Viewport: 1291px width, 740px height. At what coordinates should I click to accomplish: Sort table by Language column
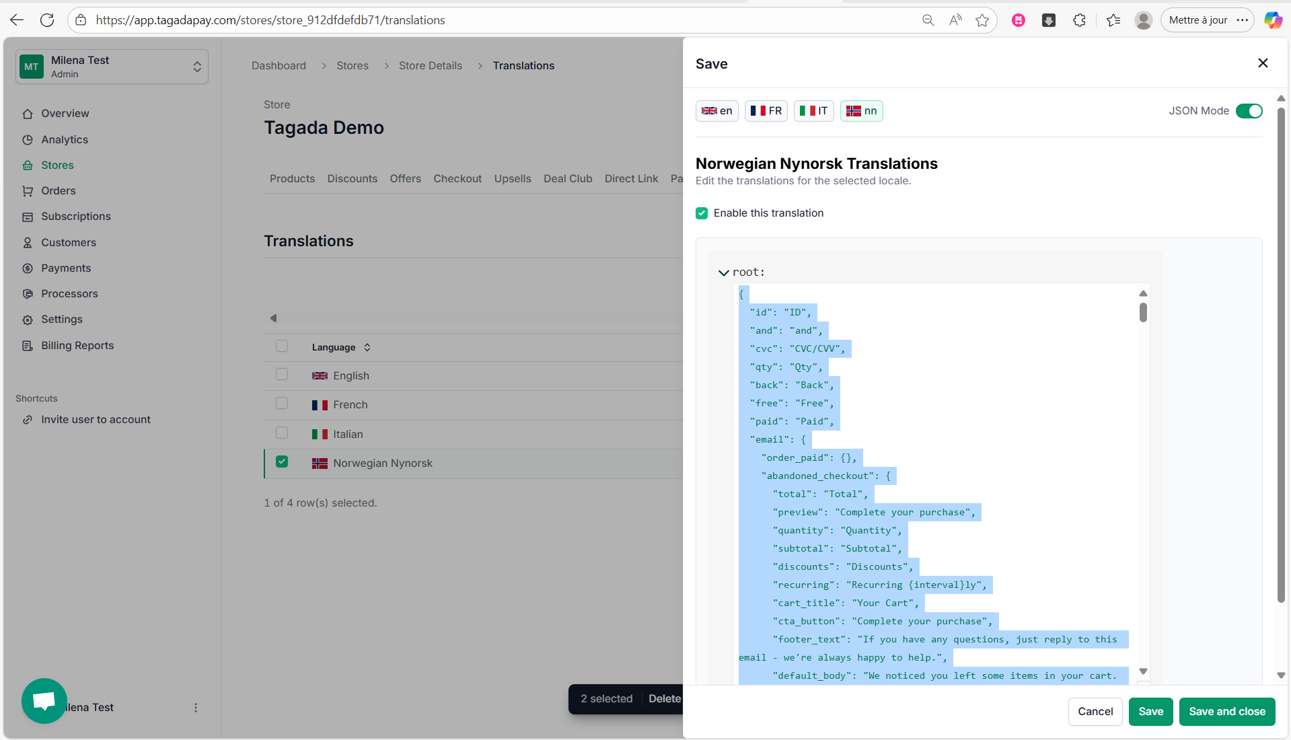341,348
